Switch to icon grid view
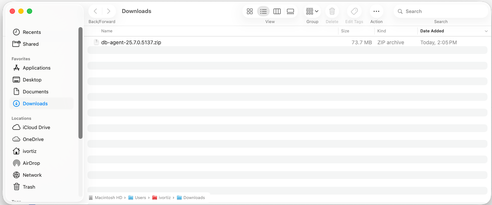The height and width of the screenshot is (205, 492). point(250,11)
